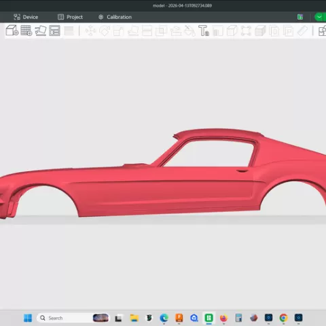The height and width of the screenshot is (326, 326).
Task: Click the Arrange all objects icon
Action: point(54,31)
